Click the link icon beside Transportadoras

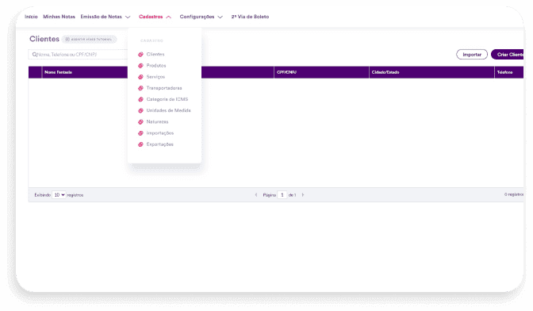[140, 88]
